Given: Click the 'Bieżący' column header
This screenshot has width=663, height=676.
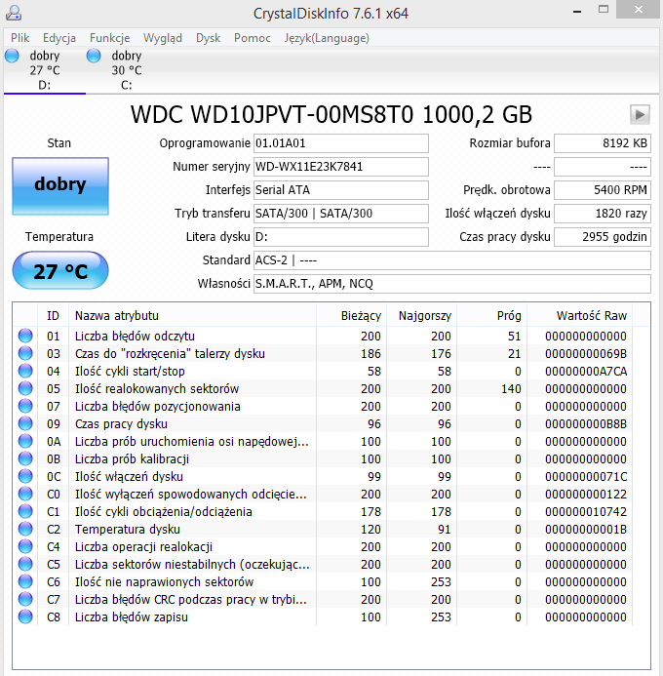Looking at the screenshot, I should click(352, 316).
